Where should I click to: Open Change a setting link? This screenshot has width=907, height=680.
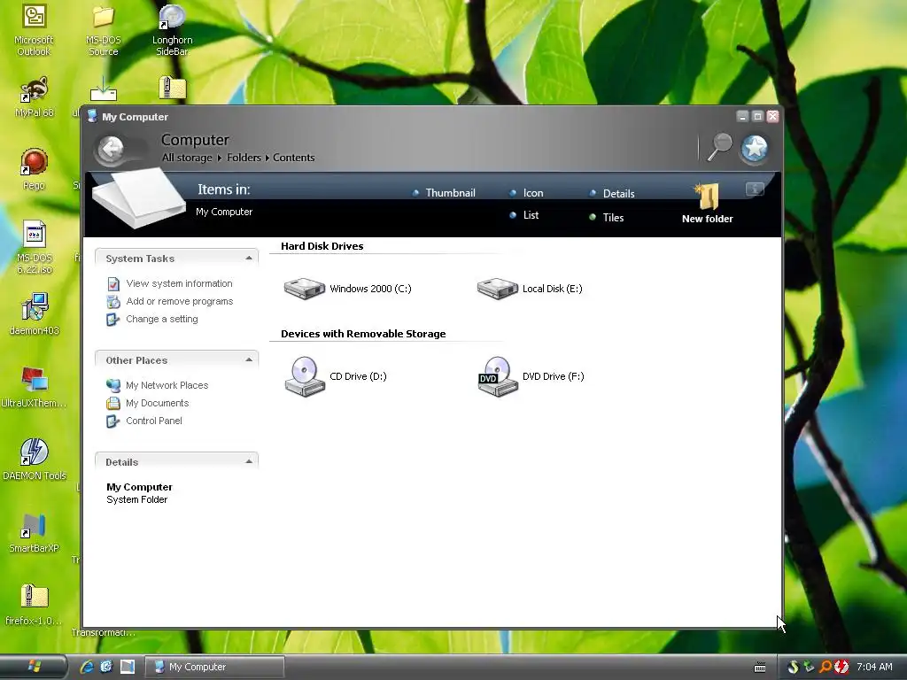click(162, 319)
